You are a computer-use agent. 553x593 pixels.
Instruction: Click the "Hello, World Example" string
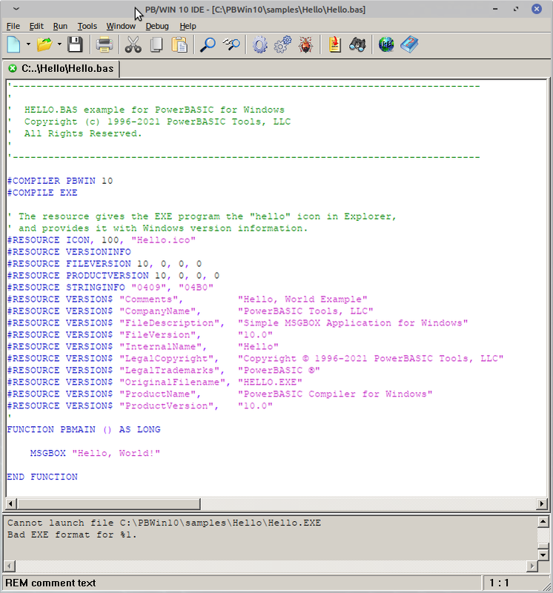pos(302,299)
